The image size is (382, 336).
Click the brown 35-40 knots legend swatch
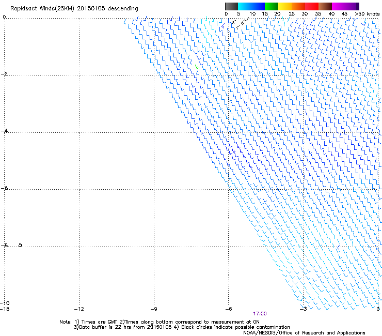[x=325, y=6]
